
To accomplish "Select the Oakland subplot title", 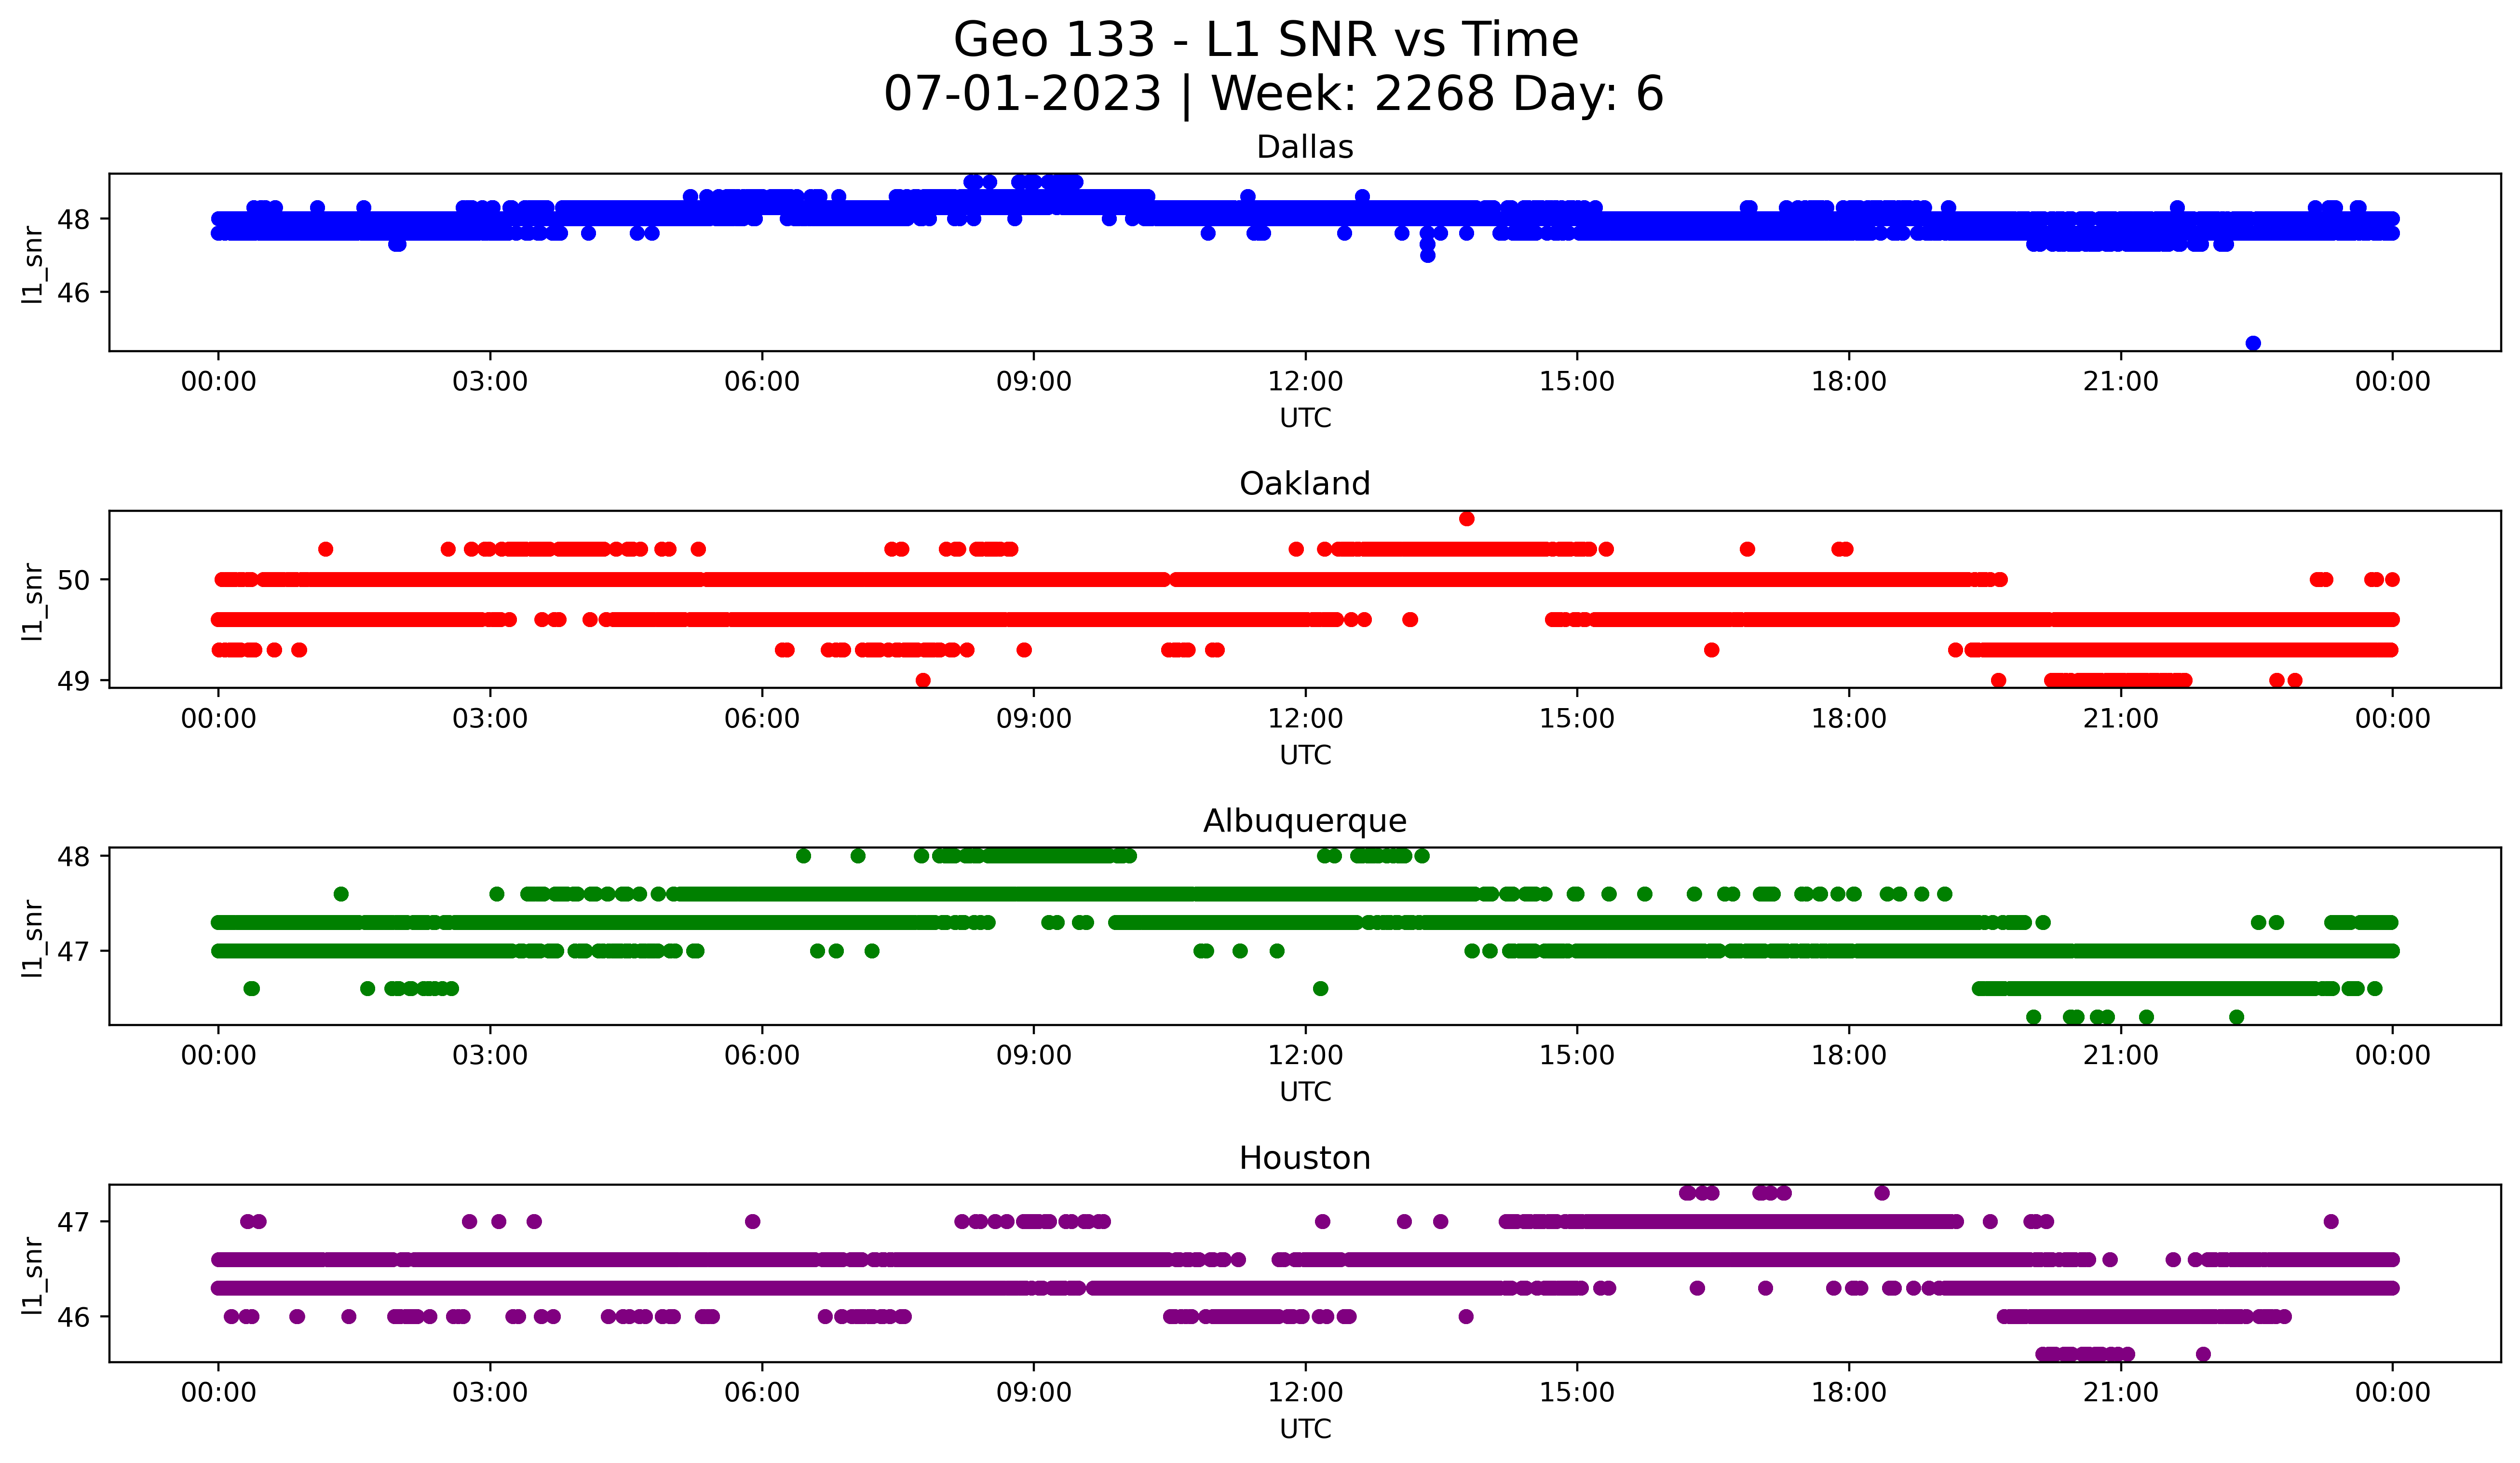I will click(1304, 484).
